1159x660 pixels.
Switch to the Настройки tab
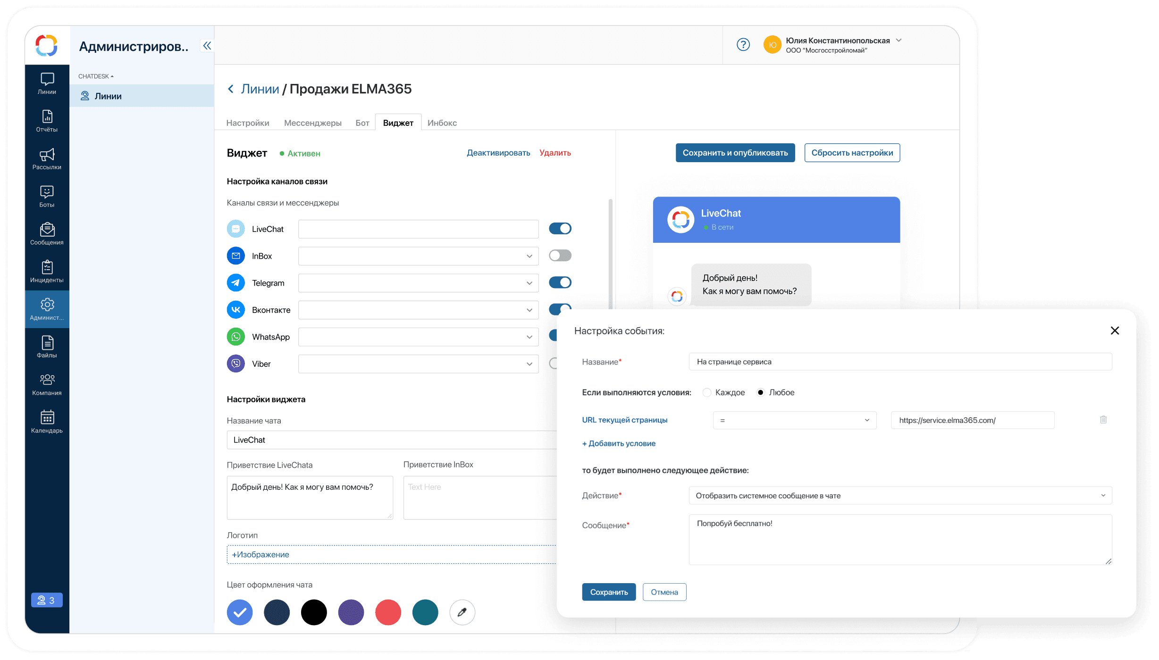pos(248,123)
